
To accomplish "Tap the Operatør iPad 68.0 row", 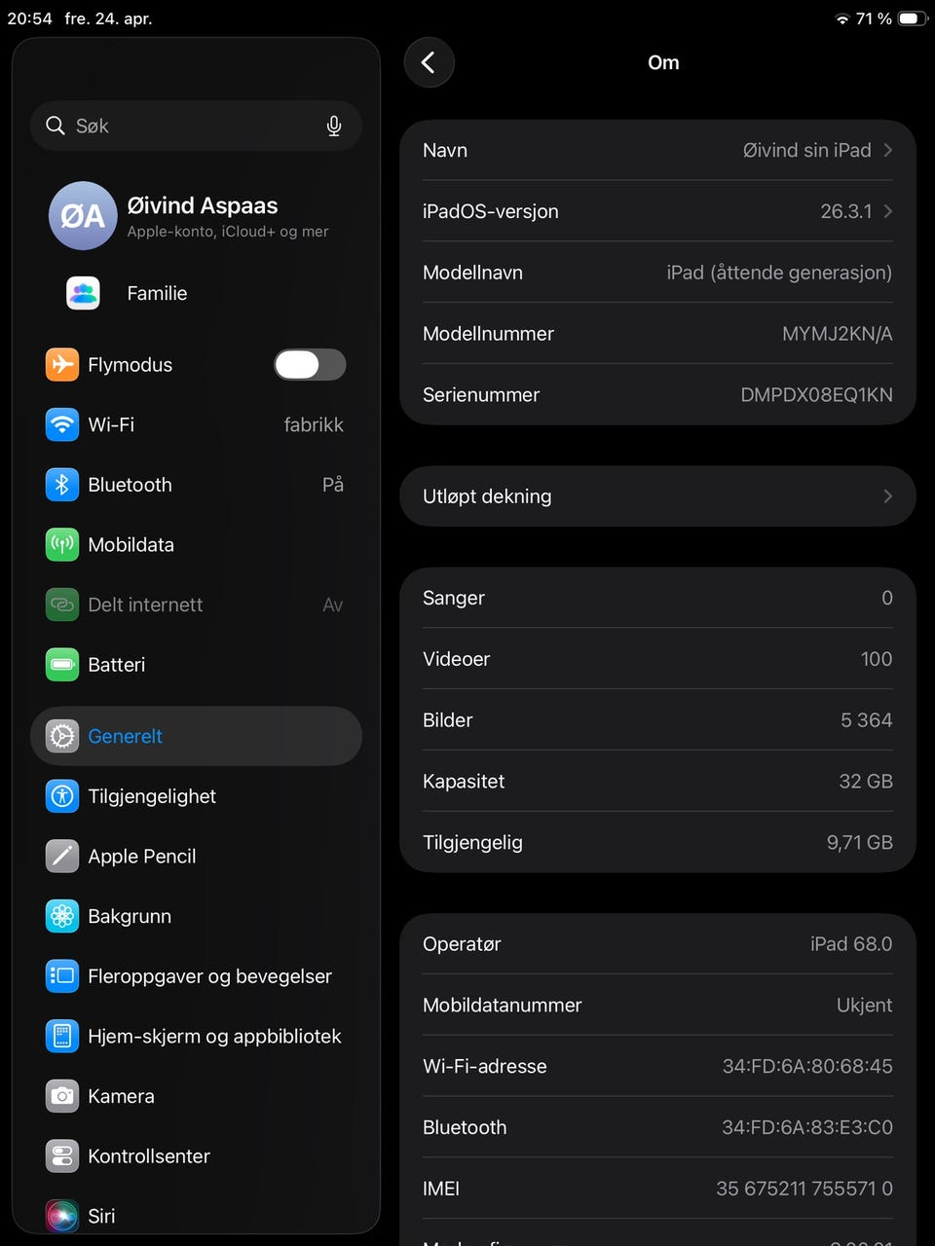I will click(x=657, y=943).
